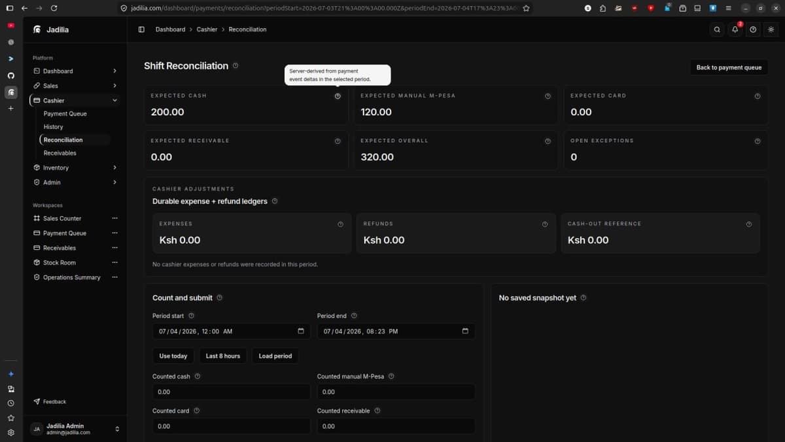Click info icon beside Counted cash label
This screenshot has height=442, width=785.
[198, 377]
